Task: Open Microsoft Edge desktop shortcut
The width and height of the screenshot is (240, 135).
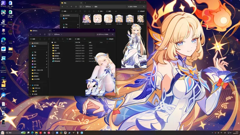Action: (3, 41)
